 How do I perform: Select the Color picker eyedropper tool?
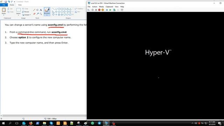click(37, 14)
